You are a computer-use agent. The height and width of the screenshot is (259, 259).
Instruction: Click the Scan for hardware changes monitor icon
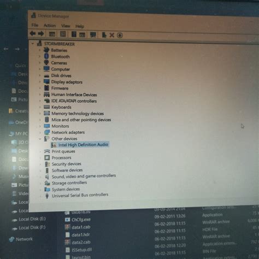click(93, 34)
